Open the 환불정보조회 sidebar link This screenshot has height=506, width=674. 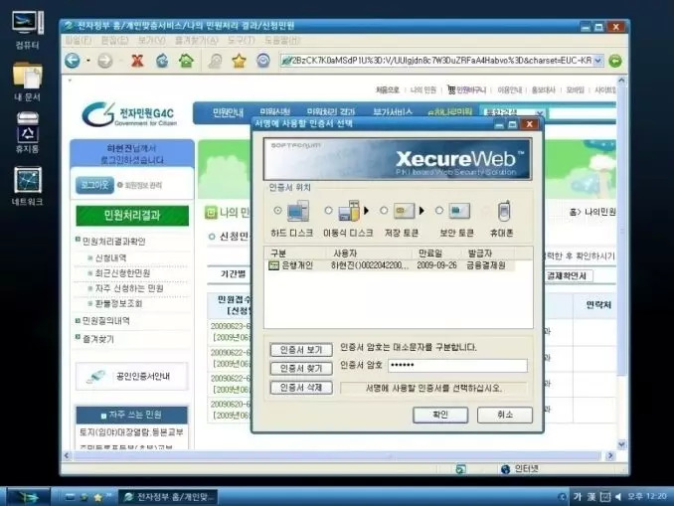(x=118, y=303)
